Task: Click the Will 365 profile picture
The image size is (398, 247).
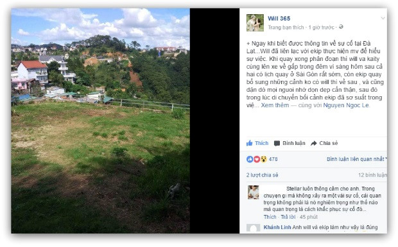Action: (255, 23)
